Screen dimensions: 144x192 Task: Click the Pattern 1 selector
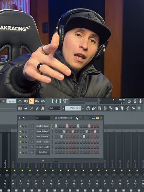pyautogui.click(x=73, y=108)
